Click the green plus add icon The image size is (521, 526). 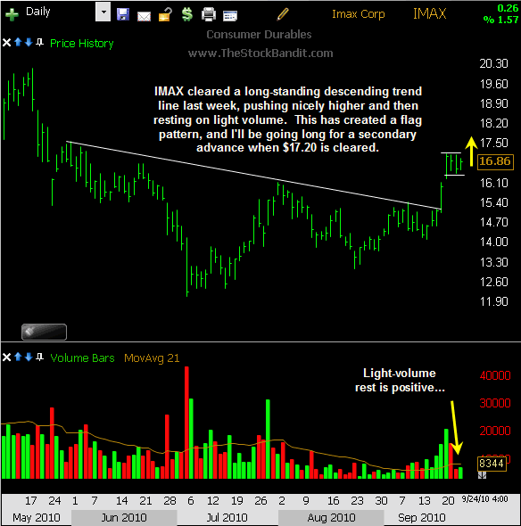[12, 14]
